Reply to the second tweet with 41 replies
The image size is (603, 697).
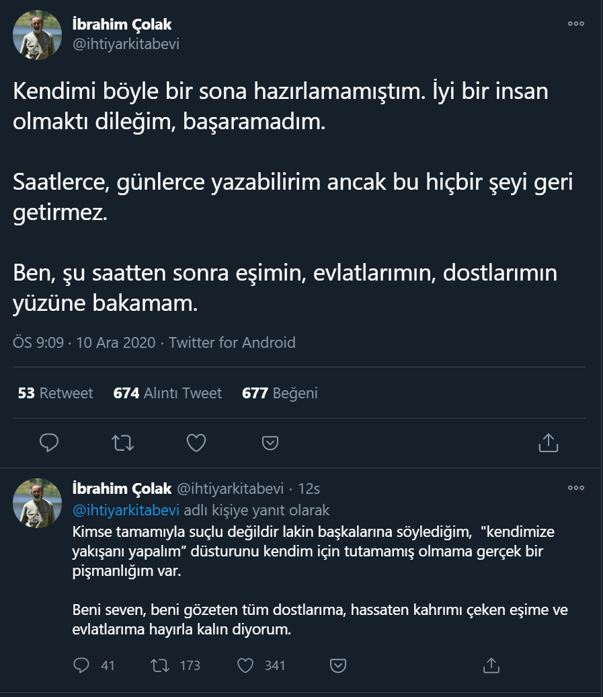(x=82, y=665)
